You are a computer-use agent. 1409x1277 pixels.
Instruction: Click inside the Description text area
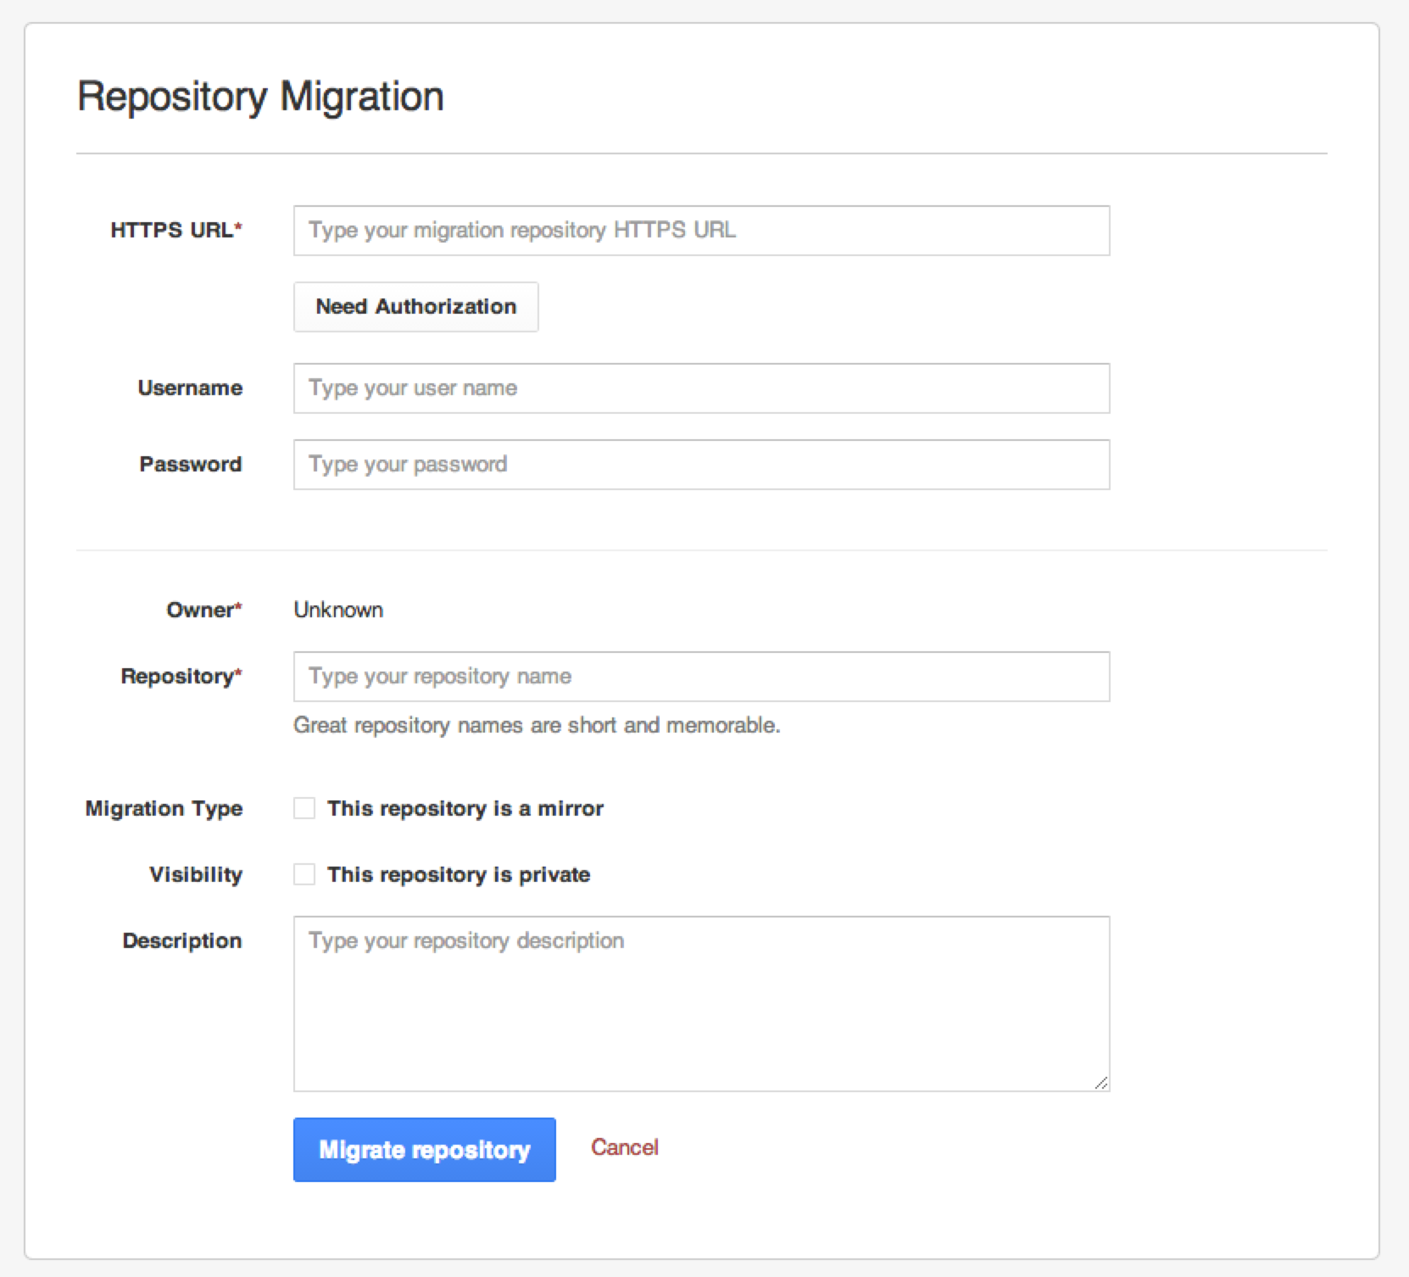(x=701, y=1004)
